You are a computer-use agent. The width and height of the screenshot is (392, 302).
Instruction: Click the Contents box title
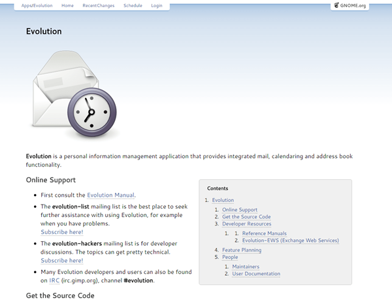click(x=218, y=188)
